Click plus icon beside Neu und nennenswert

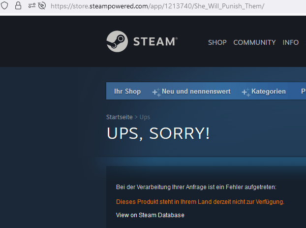156,92
